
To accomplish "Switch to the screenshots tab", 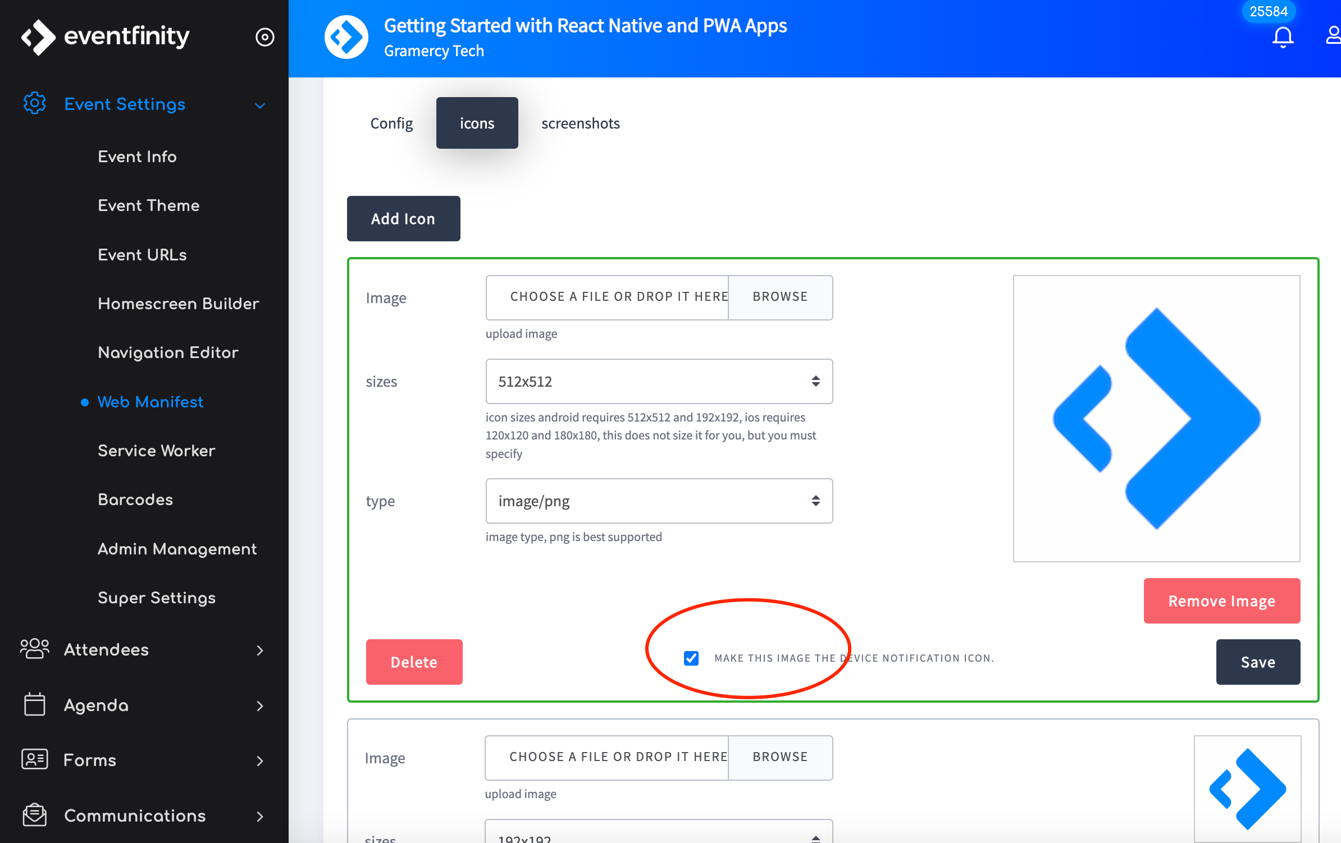I will [580, 123].
